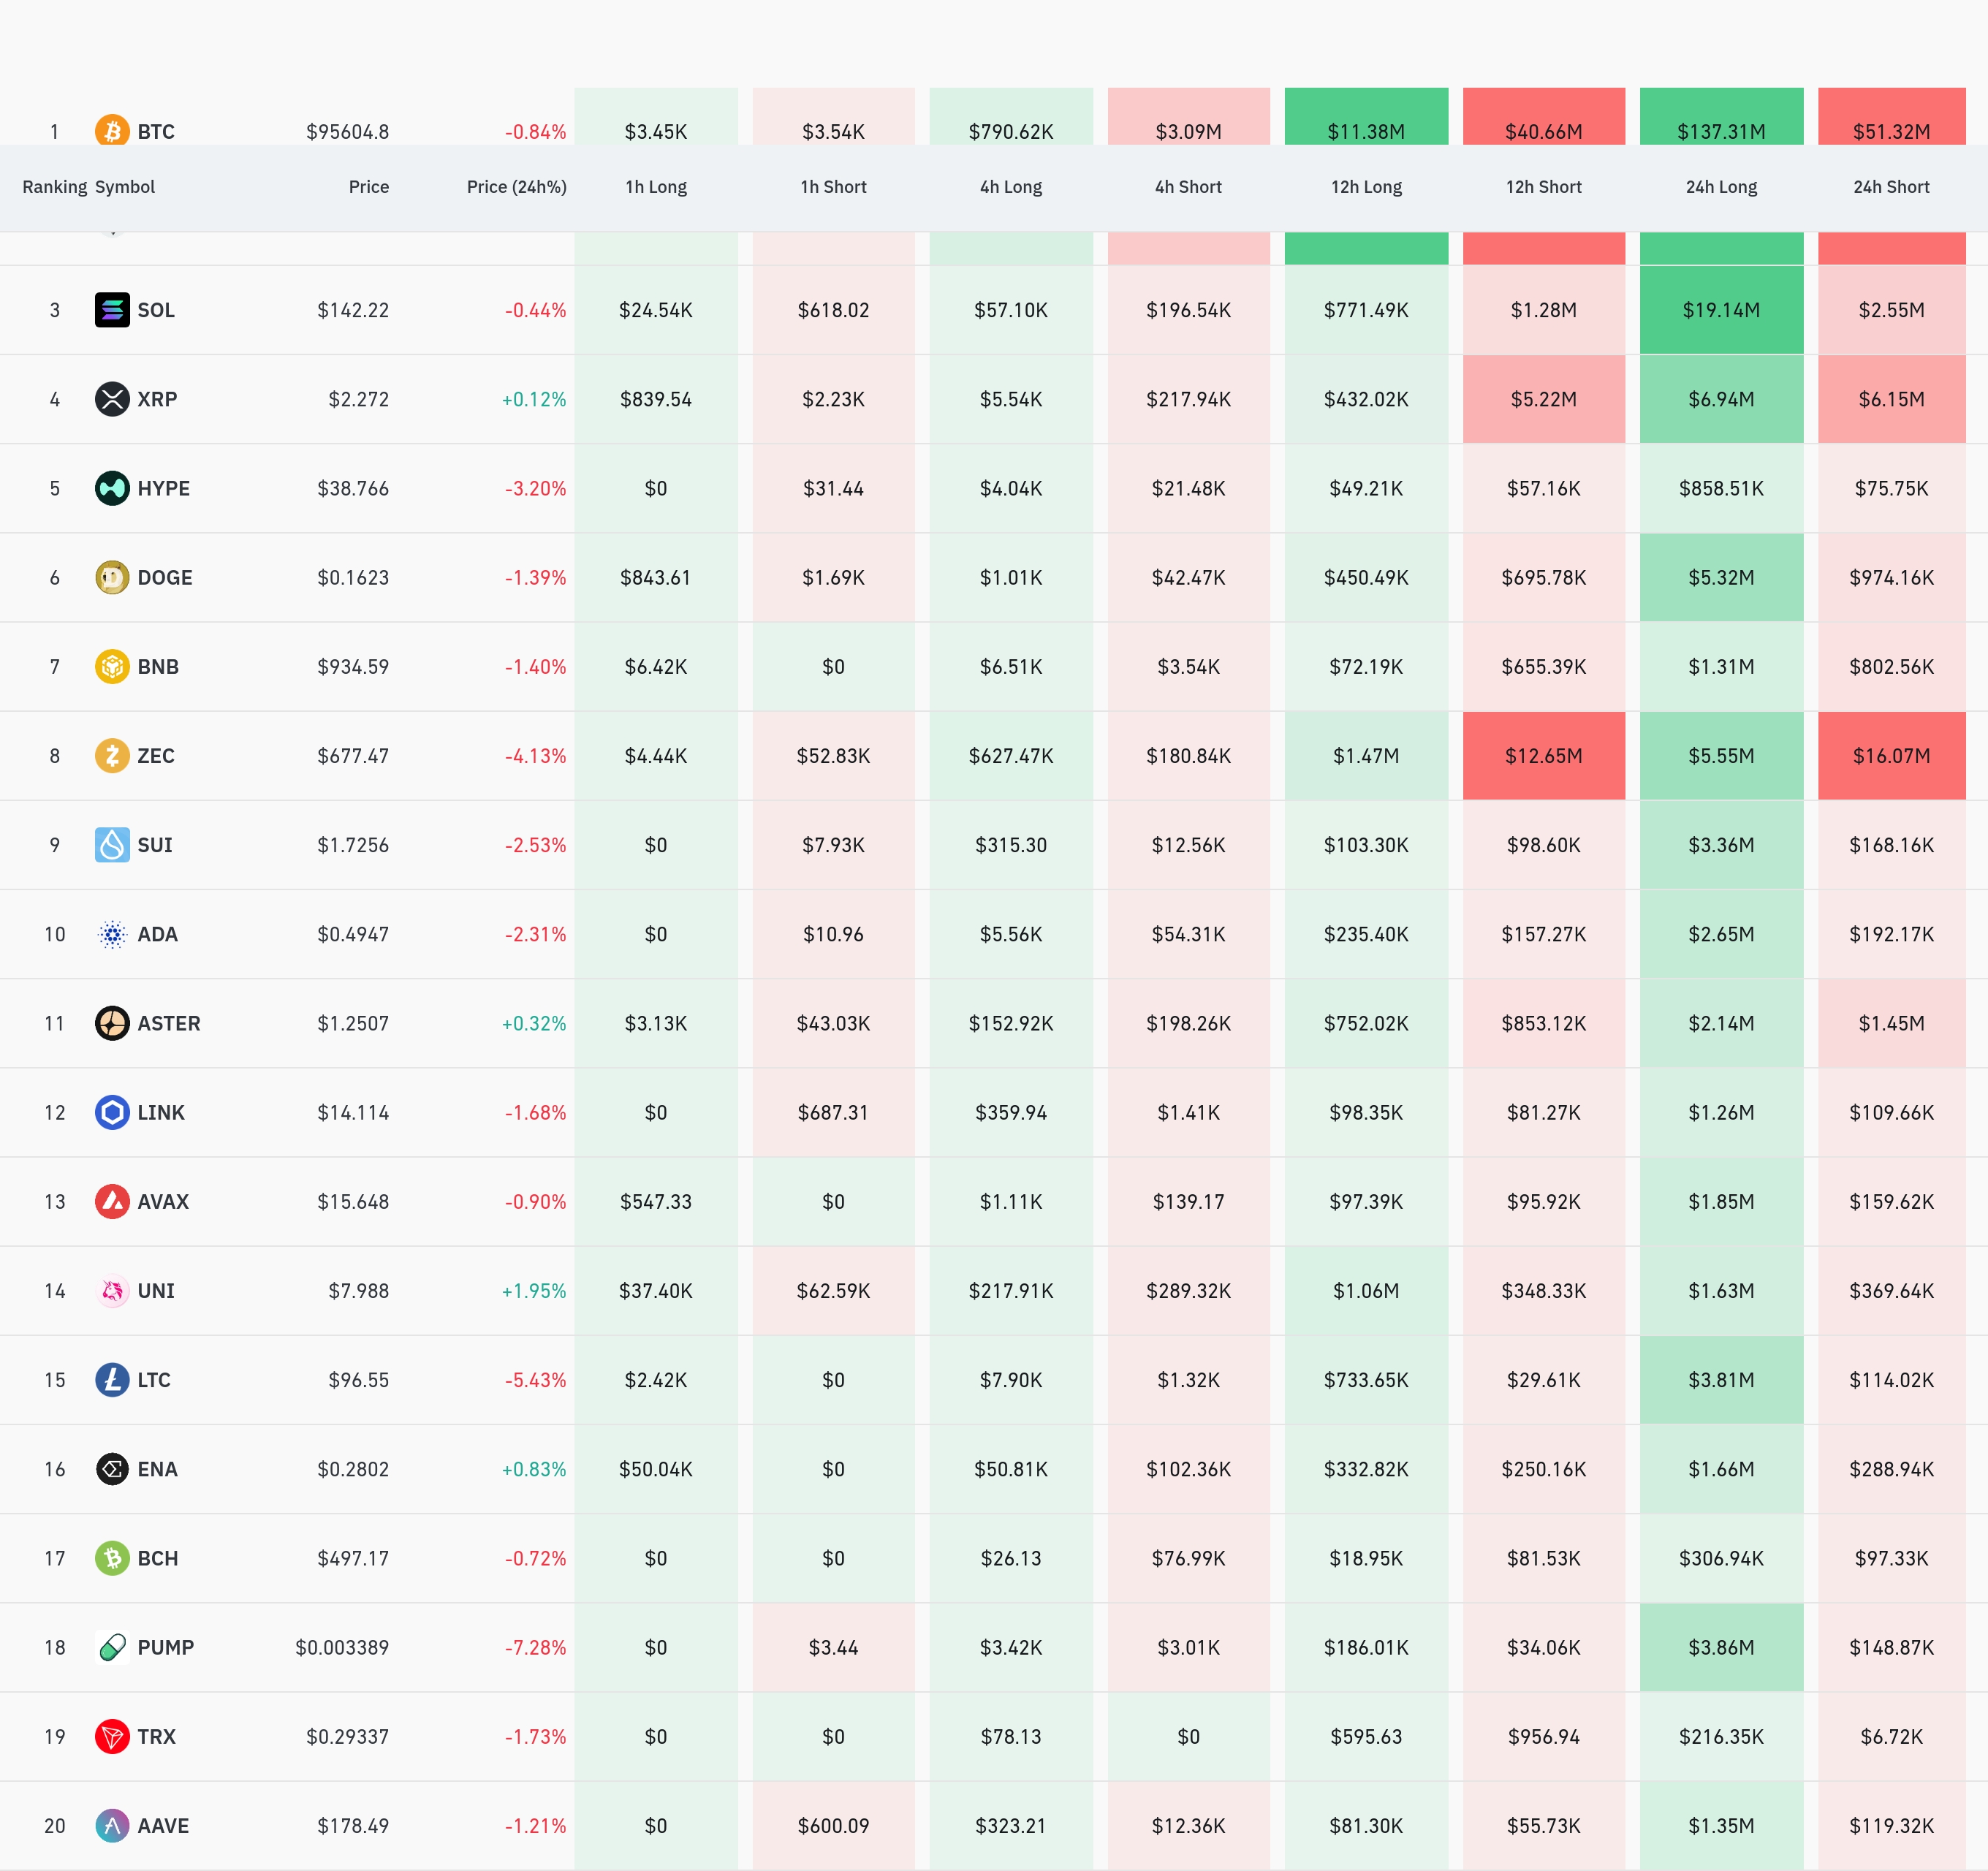Click the HYPE coin icon

click(x=112, y=488)
